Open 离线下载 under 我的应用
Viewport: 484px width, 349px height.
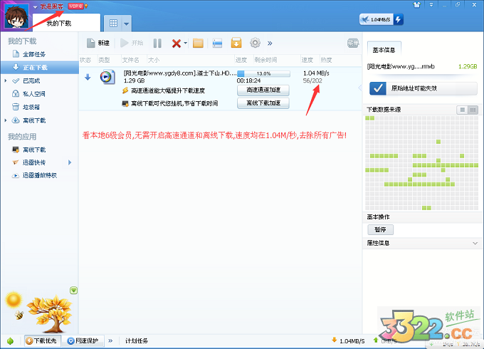(34, 150)
